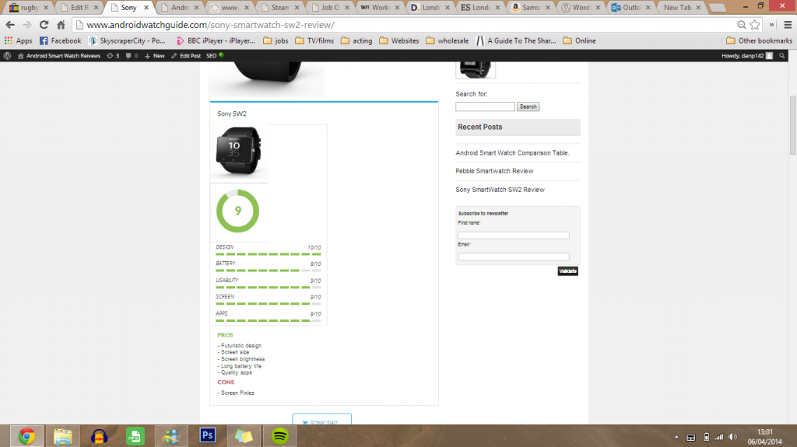
Task: Click the browser reload button
Action: click(x=44, y=25)
